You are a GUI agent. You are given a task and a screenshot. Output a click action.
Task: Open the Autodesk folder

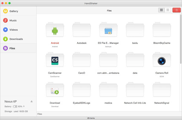(81, 31)
